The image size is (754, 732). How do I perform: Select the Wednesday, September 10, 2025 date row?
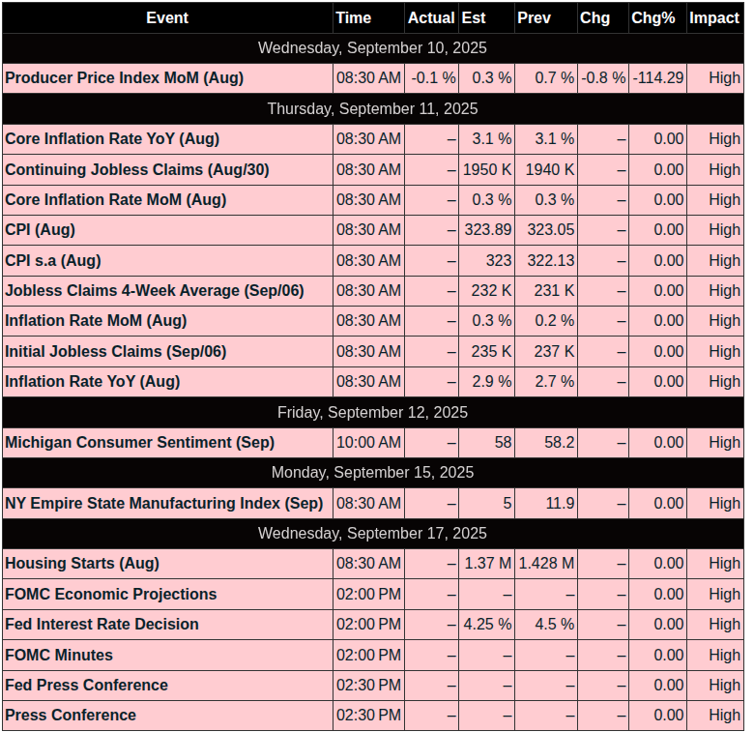point(373,48)
